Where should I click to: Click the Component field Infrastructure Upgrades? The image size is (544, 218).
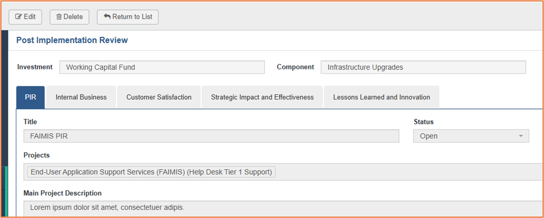click(423, 67)
